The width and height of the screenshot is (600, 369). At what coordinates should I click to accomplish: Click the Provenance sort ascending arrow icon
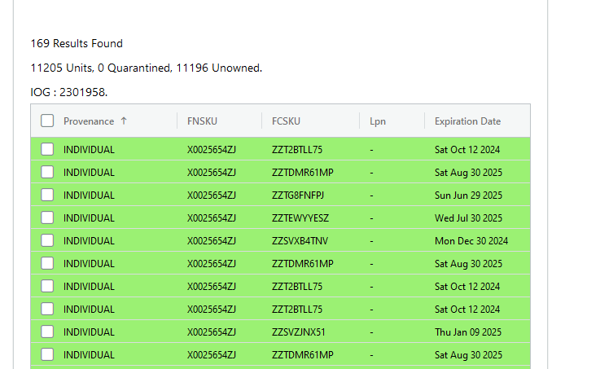tap(124, 121)
